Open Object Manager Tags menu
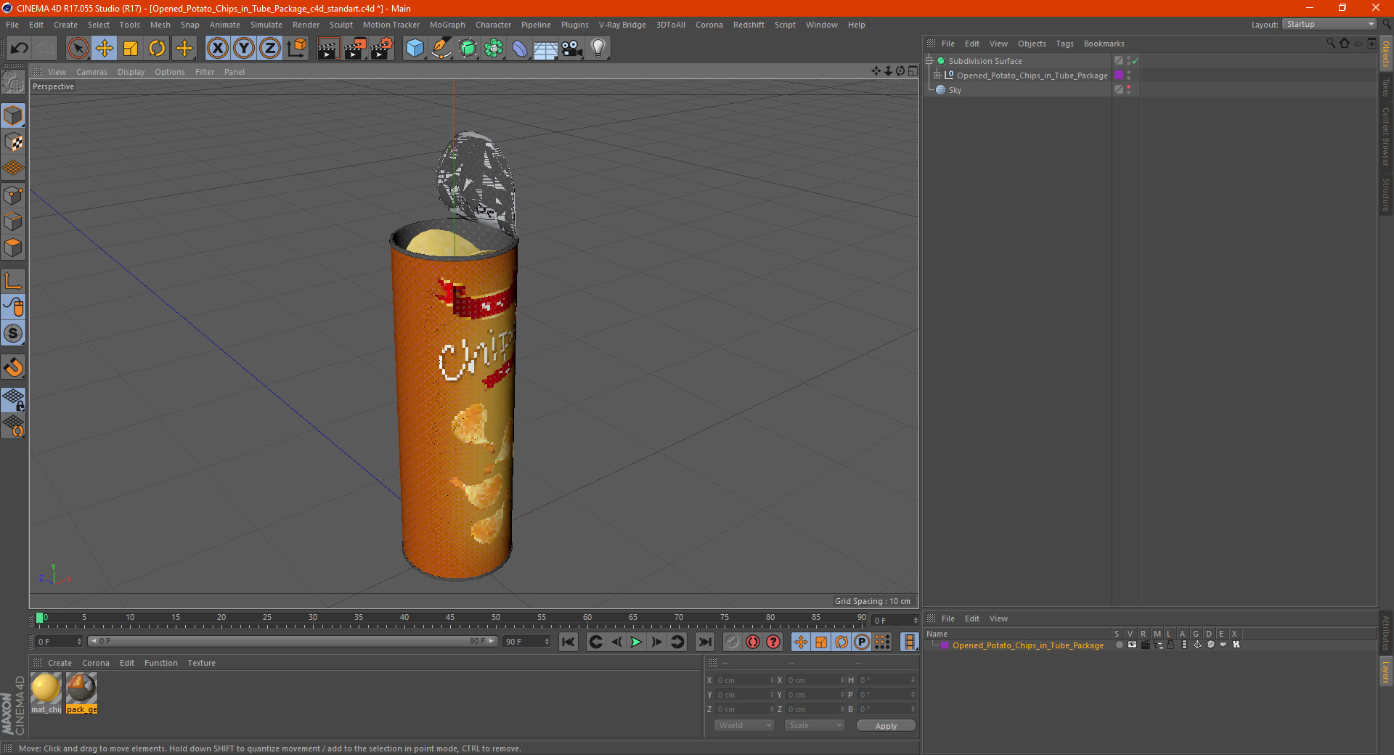1394x755 pixels. pyautogui.click(x=1064, y=44)
